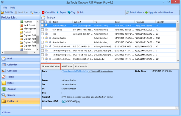Open the Help menu
This screenshot has width=181, height=116.
[x=13, y=8]
